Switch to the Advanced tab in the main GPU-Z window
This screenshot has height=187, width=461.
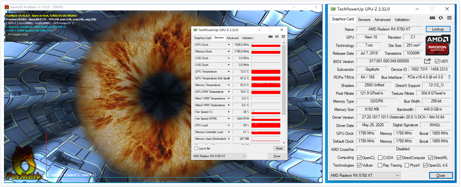382,20
